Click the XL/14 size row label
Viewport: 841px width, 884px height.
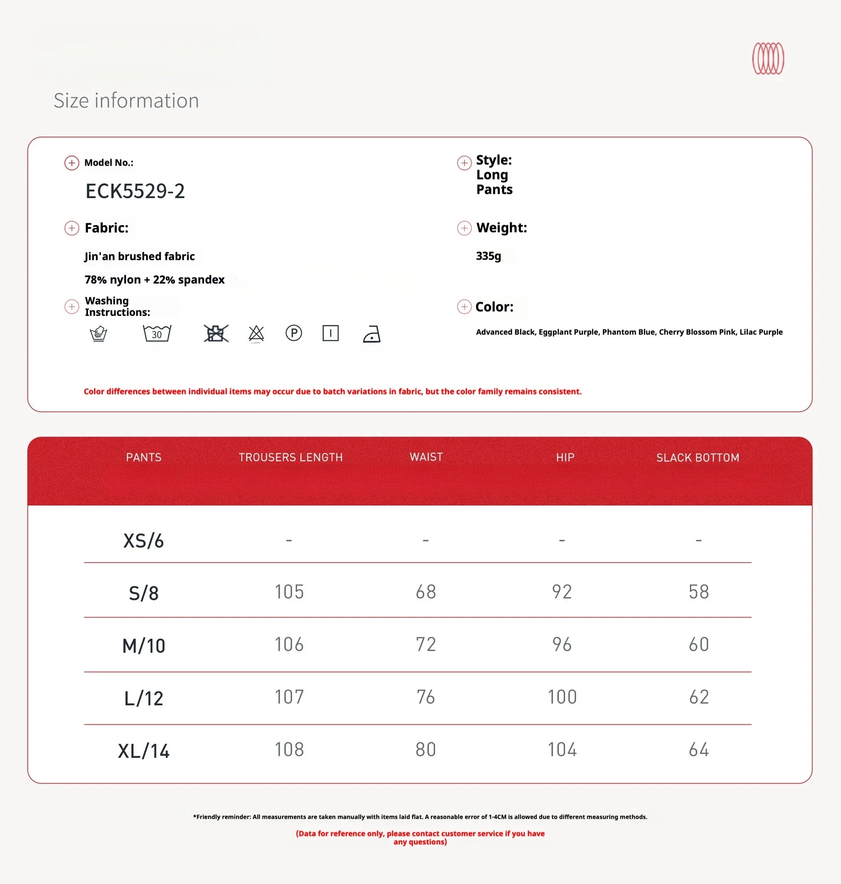pyautogui.click(x=144, y=751)
